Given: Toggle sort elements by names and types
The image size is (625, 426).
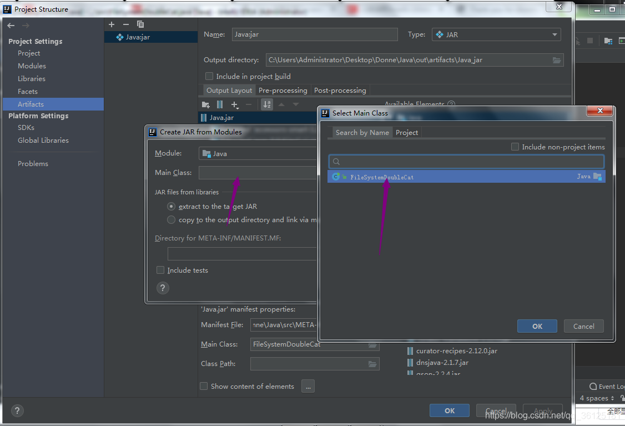Looking at the screenshot, I should 267,104.
